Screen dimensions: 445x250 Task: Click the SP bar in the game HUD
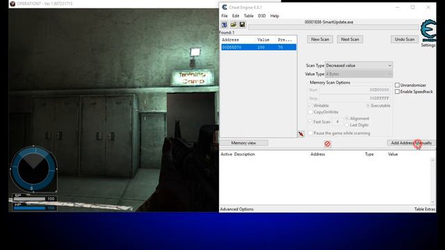29,199
